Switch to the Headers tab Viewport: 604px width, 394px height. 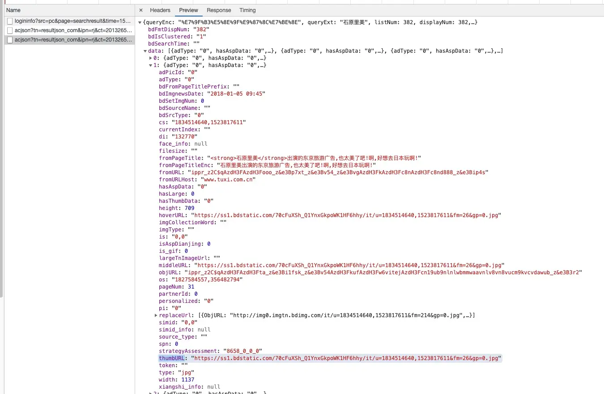[160, 10]
